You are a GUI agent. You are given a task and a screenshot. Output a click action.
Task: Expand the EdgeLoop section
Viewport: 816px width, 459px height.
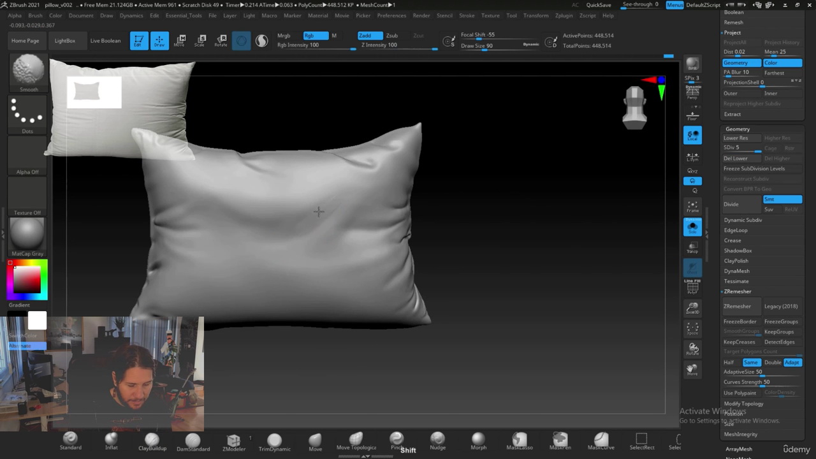(736, 230)
